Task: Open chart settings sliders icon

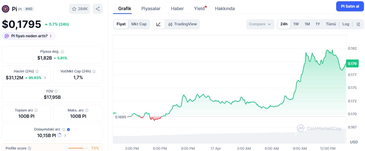Action: 358,24
